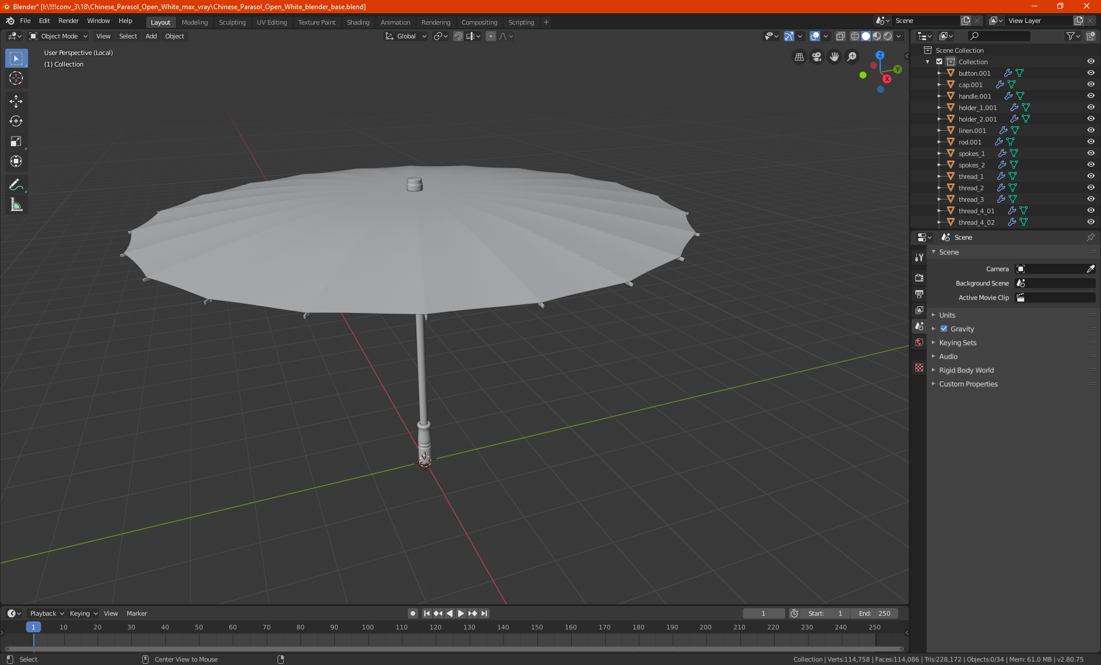Screen dimensions: 1101x665
Task: Expand the Units panel
Action: coord(947,315)
